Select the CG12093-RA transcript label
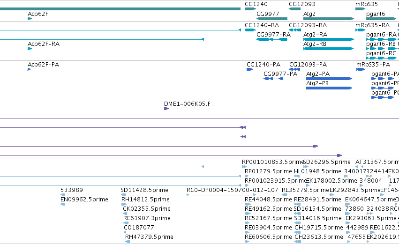The width and height of the screenshot is (399, 244). [x=308, y=25]
